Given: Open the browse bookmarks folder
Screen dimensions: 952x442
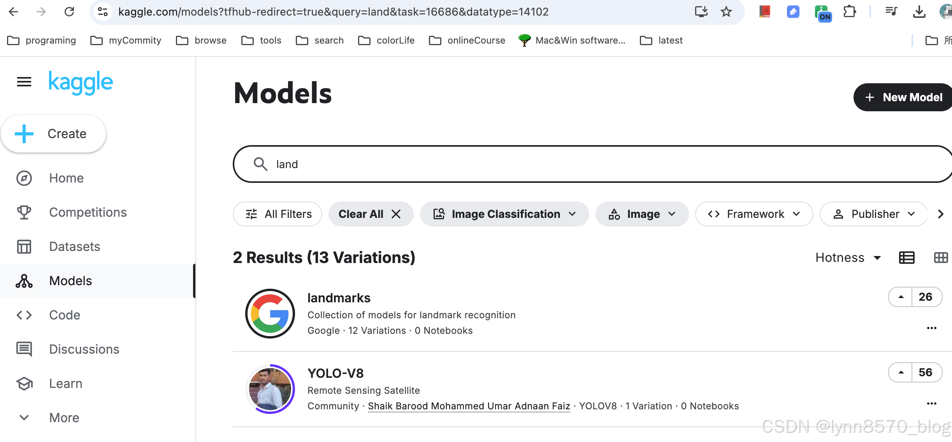Looking at the screenshot, I should tap(201, 40).
